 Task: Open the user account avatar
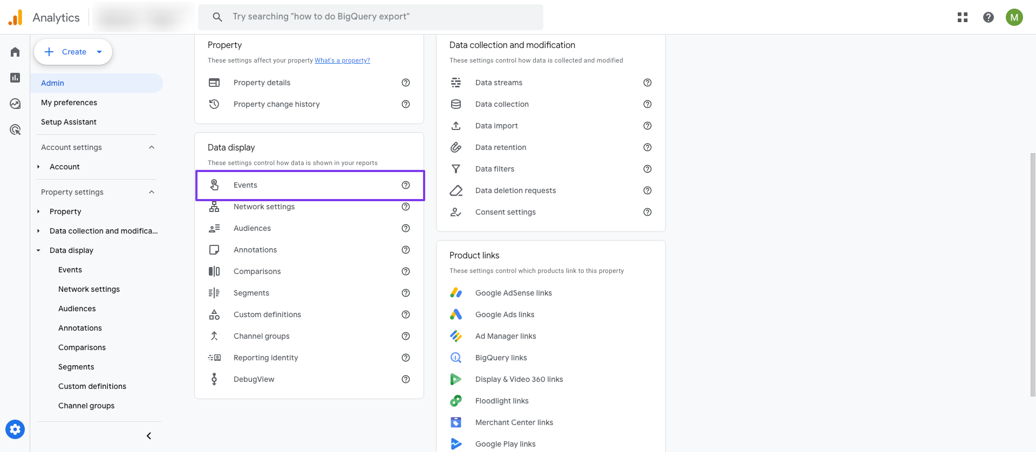point(1014,17)
